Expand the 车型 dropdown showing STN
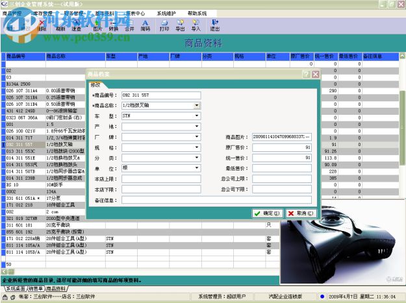 pos(197,116)
